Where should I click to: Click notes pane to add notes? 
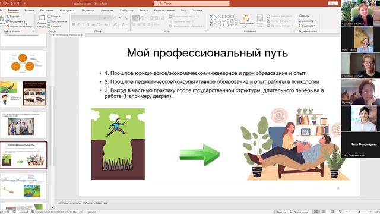82,203
